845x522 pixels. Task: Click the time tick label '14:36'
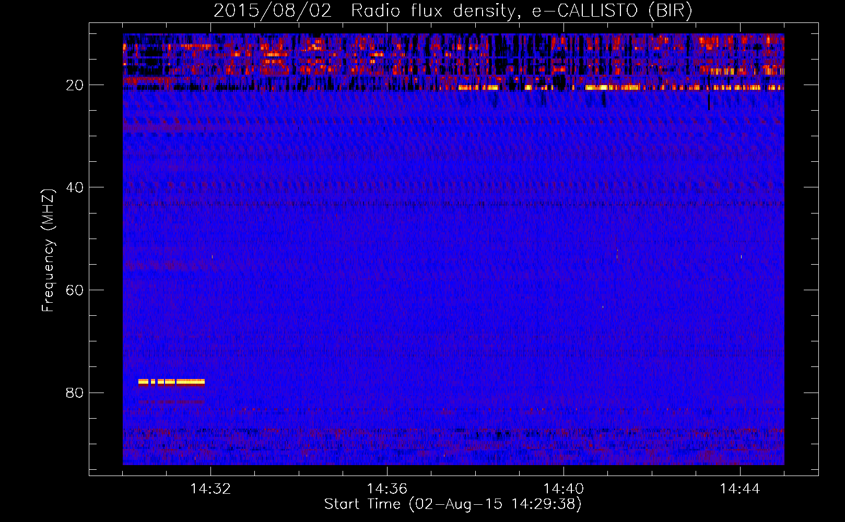387,489
